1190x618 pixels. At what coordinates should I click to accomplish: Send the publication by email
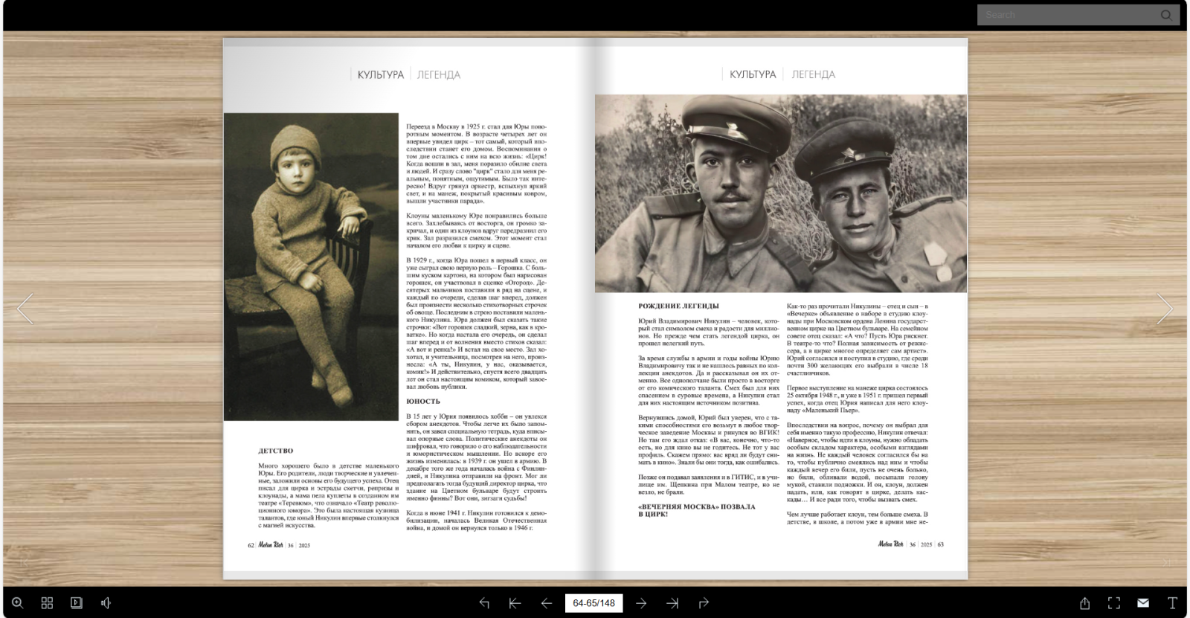1143,602
